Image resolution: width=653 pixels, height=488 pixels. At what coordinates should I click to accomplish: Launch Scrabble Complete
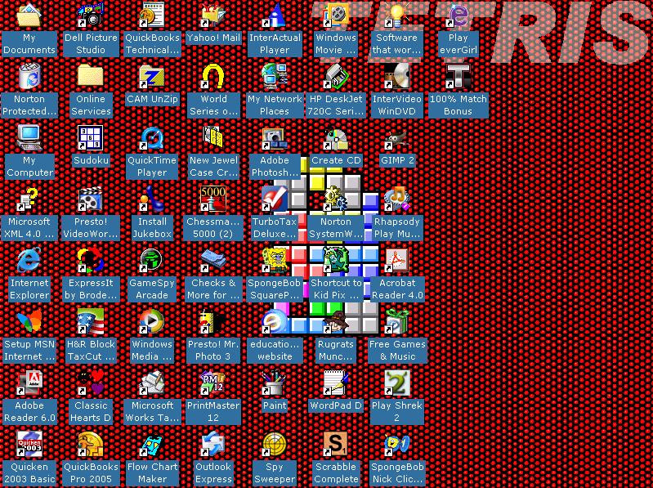click(x=336, y=444)
